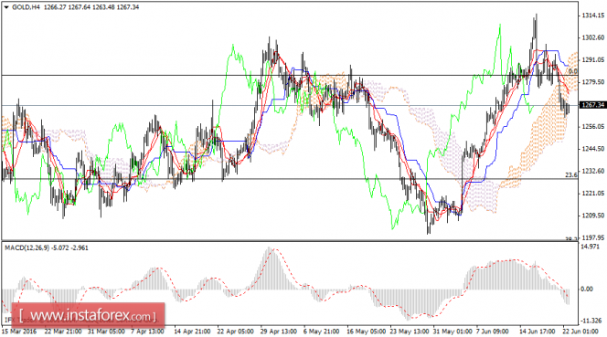Click the 6 May 21:00 time label
Image resolution: width=607 pixels, height=337 pixels.
click(321, 332)
